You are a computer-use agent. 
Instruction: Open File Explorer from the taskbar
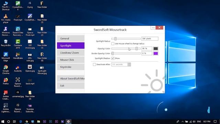tap(38, 122)
